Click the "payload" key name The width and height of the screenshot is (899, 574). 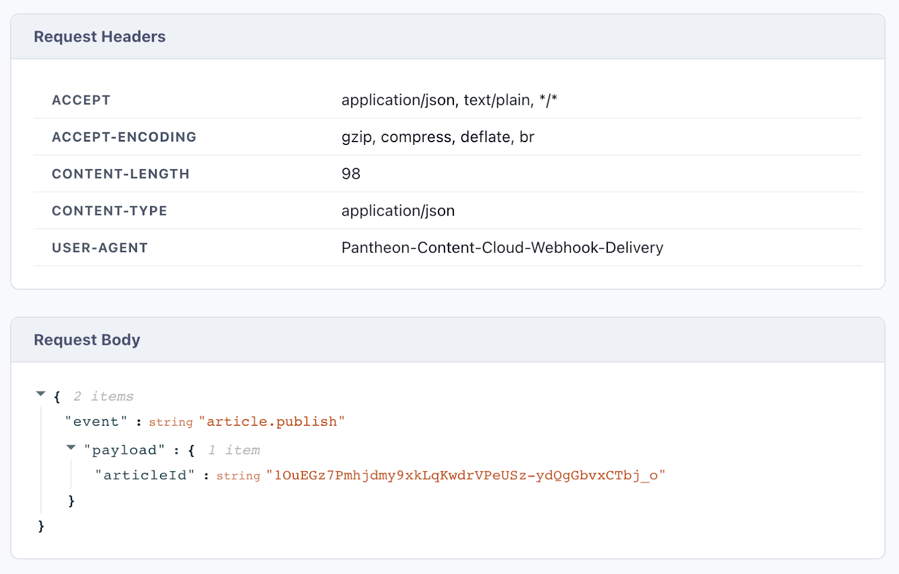coord(124,450)
